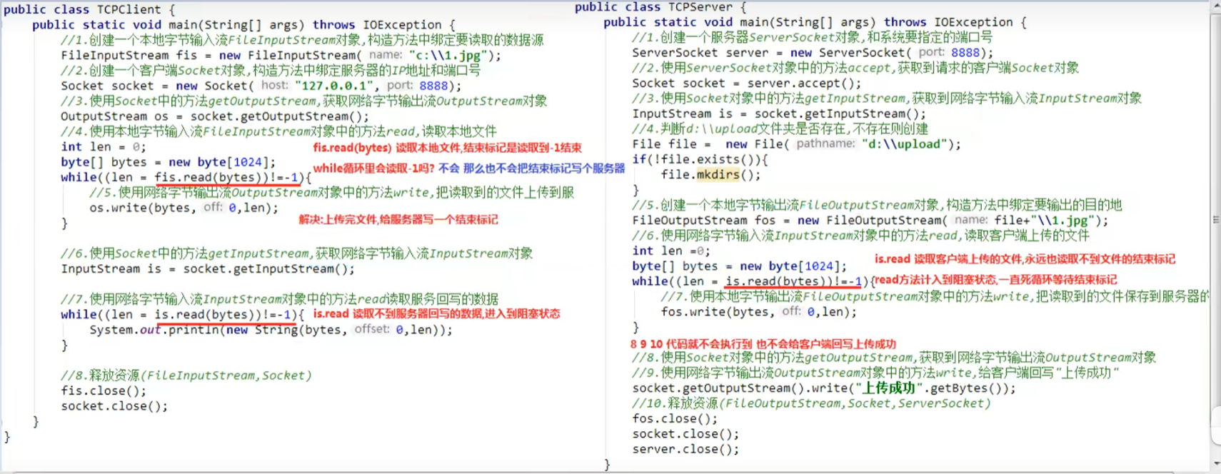Click the red 'is.read 读取不到服务器回写' note
This screenshot has height=474, width=1221.
click(x=436, y=314)
